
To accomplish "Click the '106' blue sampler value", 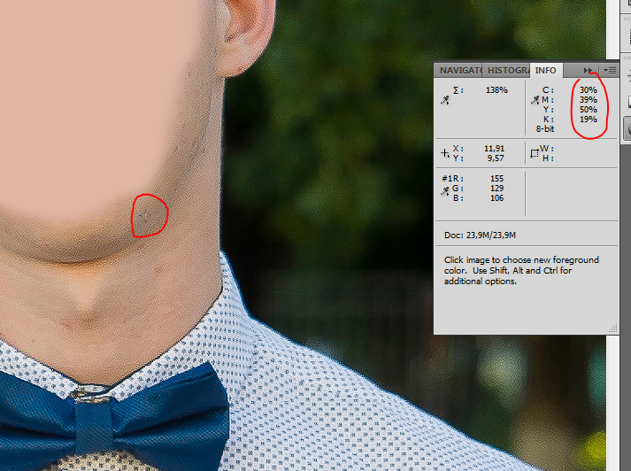I will [496, 197].
